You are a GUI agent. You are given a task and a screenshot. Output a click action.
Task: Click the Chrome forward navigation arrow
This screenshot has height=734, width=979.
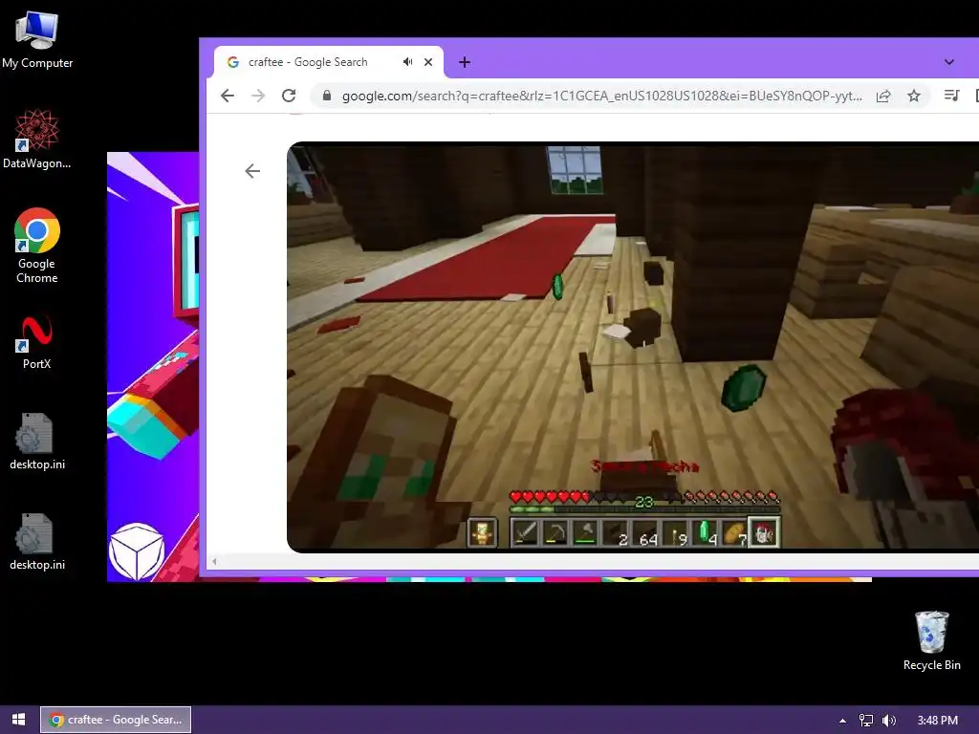[x=258, y=96]
